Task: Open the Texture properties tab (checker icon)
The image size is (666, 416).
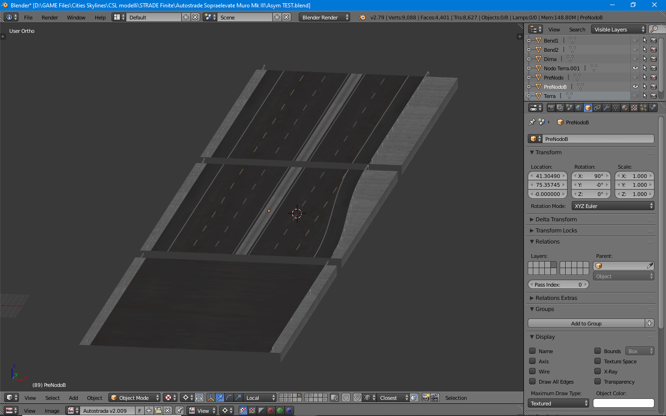Action: (x=634, y=108)
